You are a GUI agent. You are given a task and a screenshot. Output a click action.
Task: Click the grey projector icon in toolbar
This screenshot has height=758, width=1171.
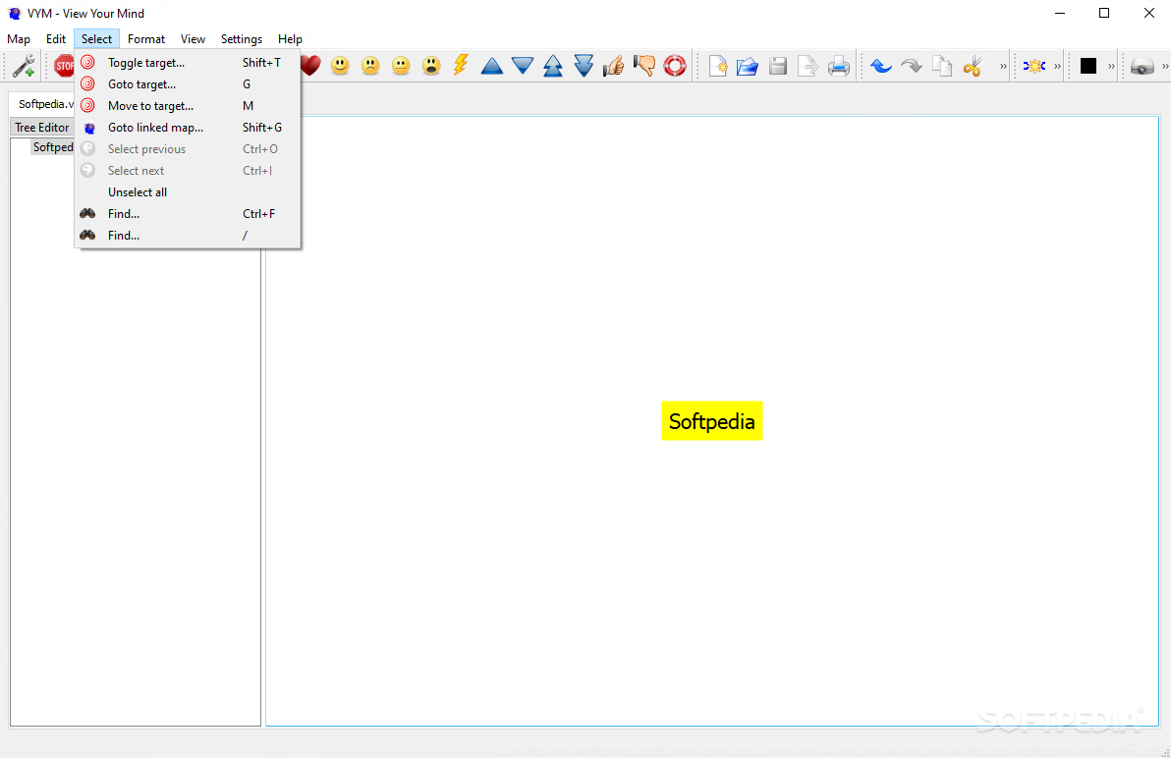1142,66
